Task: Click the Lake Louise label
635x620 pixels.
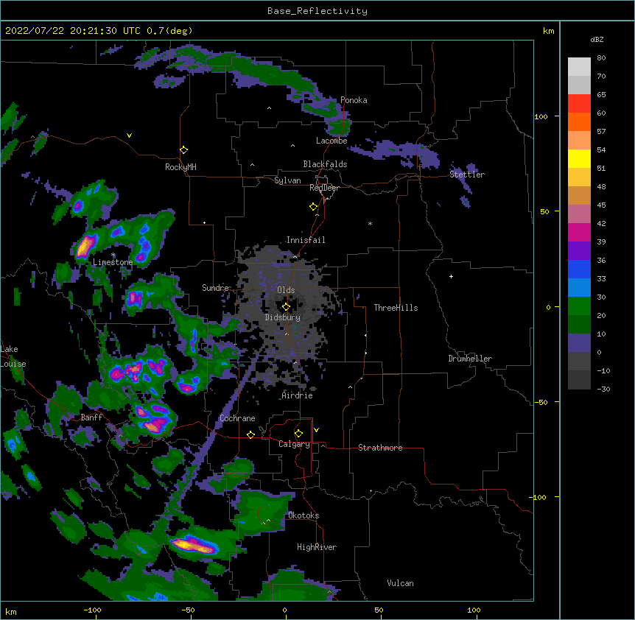Action: point(13,356)
